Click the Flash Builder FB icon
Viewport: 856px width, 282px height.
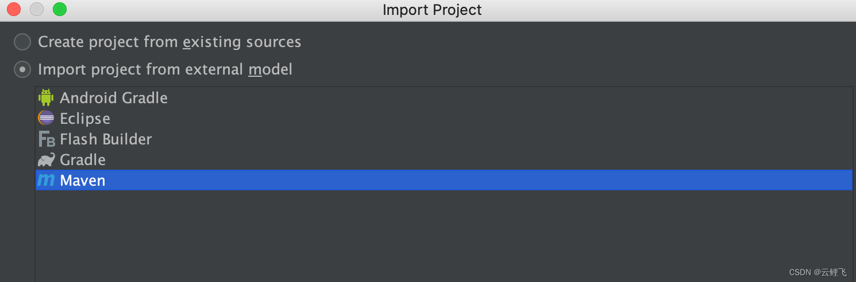pyautogui.click(x=47, y=139)
